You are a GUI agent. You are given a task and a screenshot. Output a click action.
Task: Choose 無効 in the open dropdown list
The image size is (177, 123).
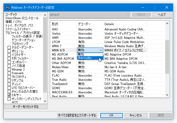(x=90, y=55)
